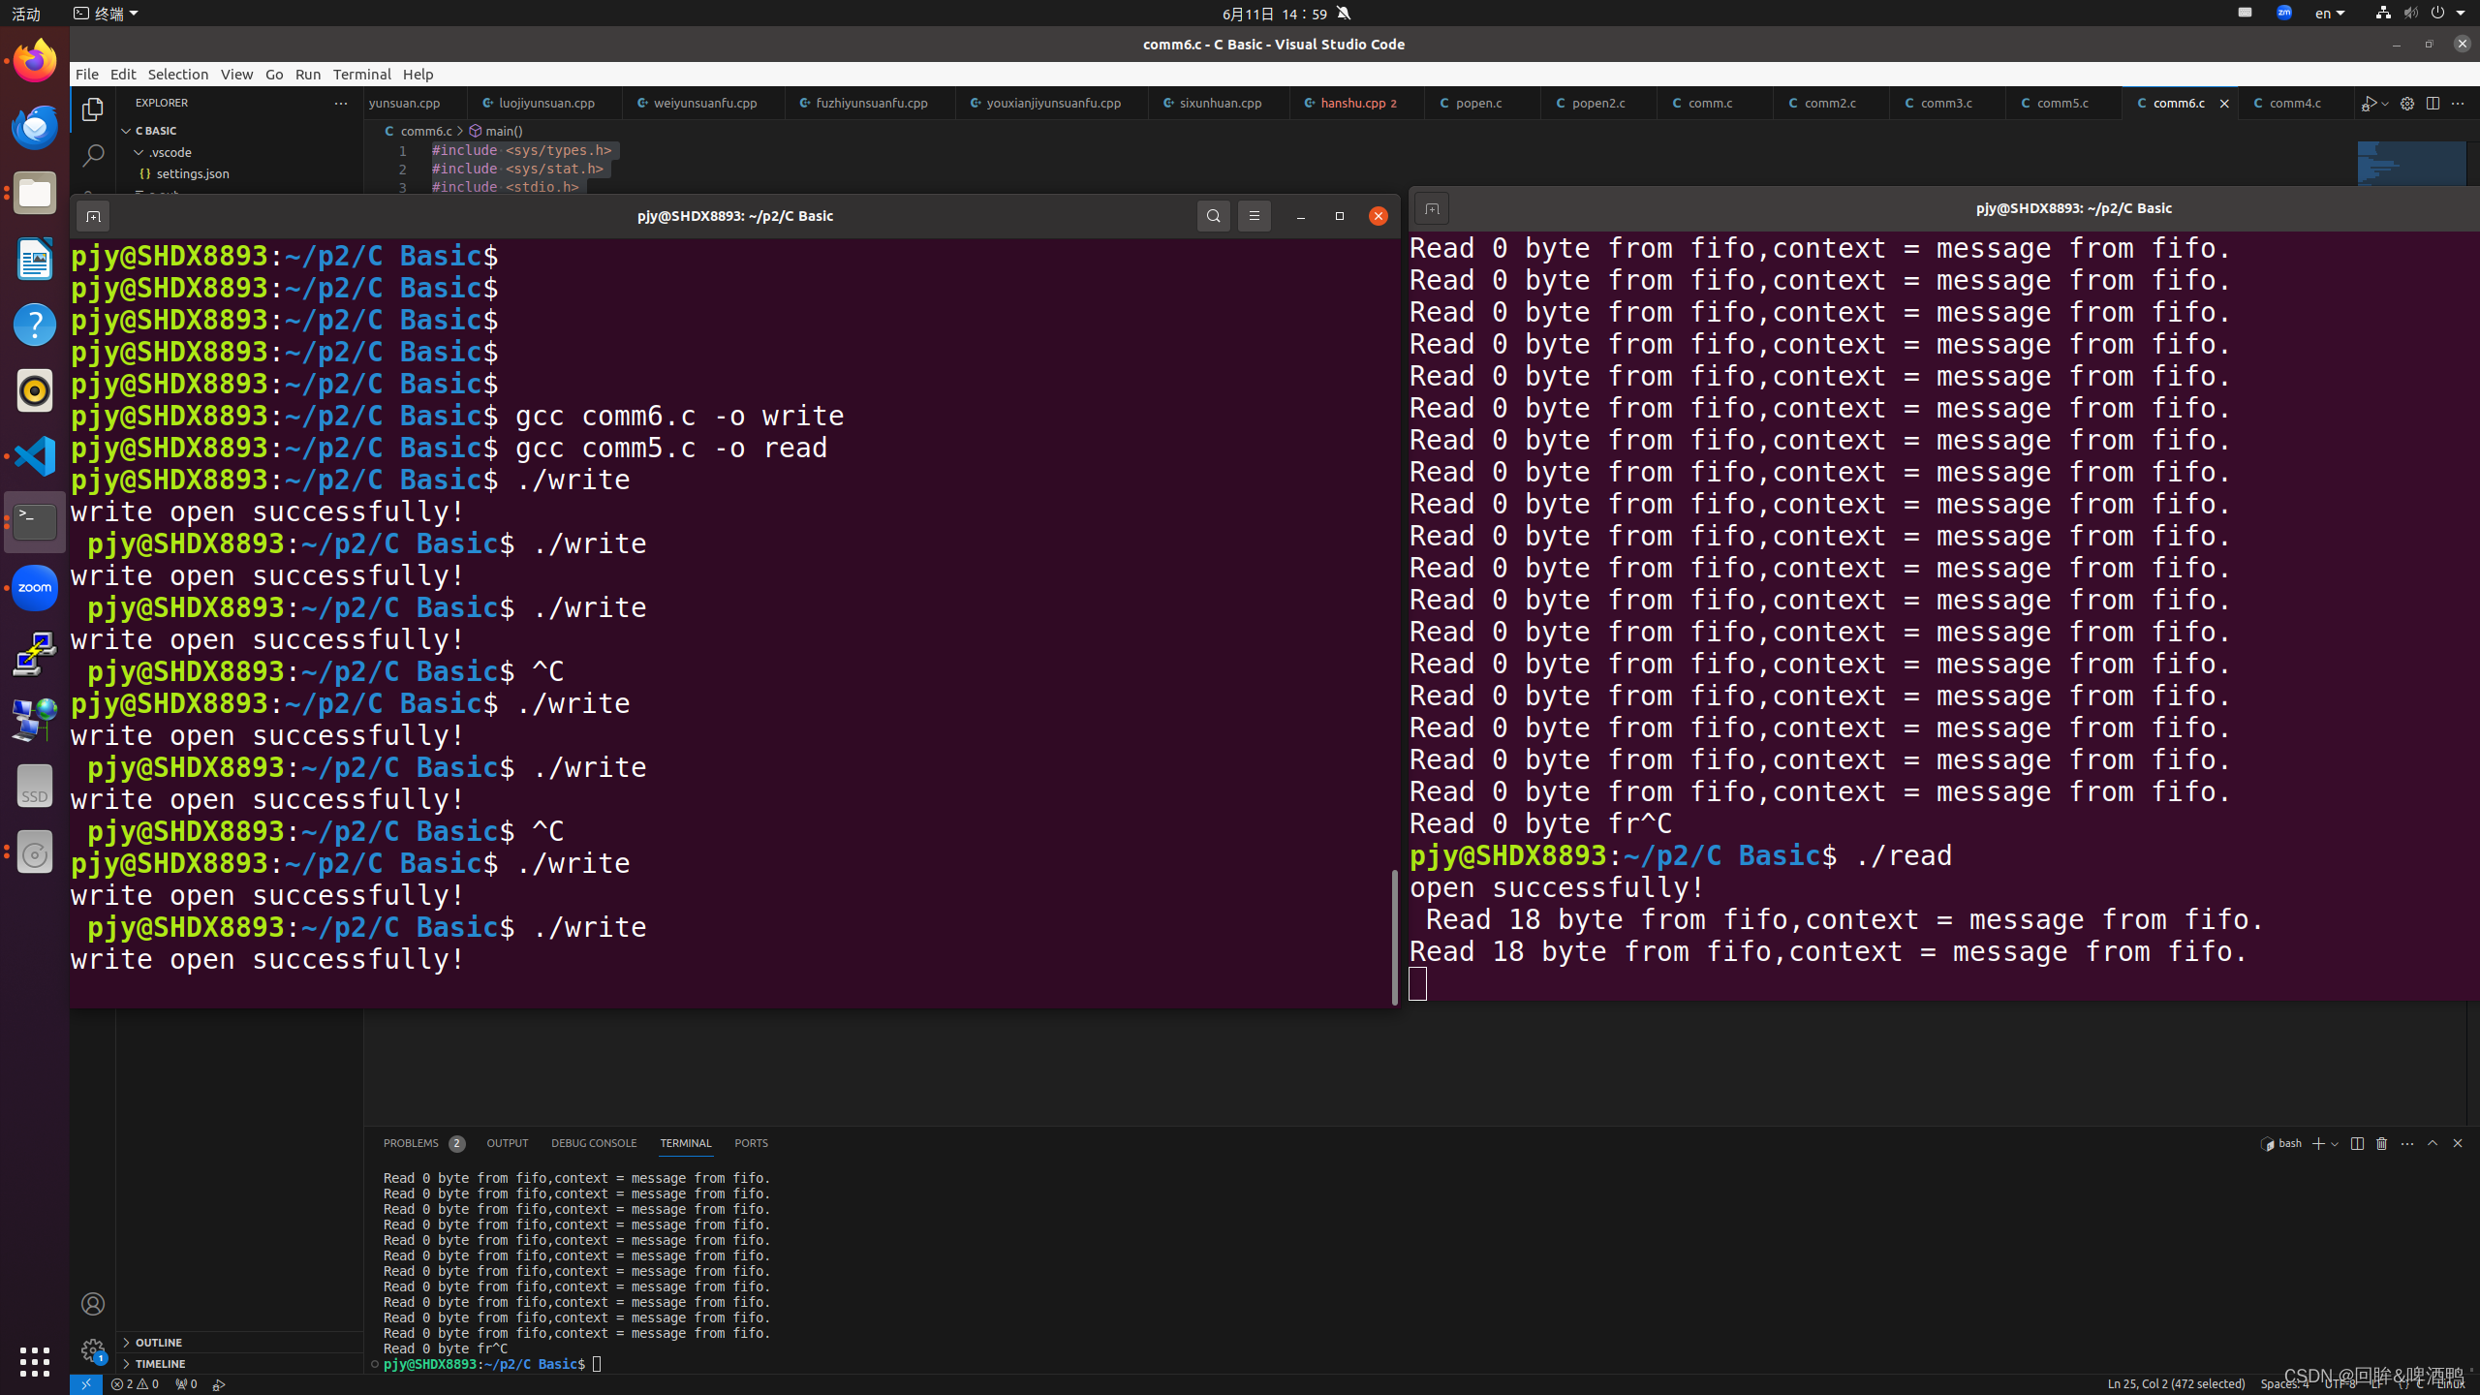Click new tab icon in left terminal

tap(93, 216)
